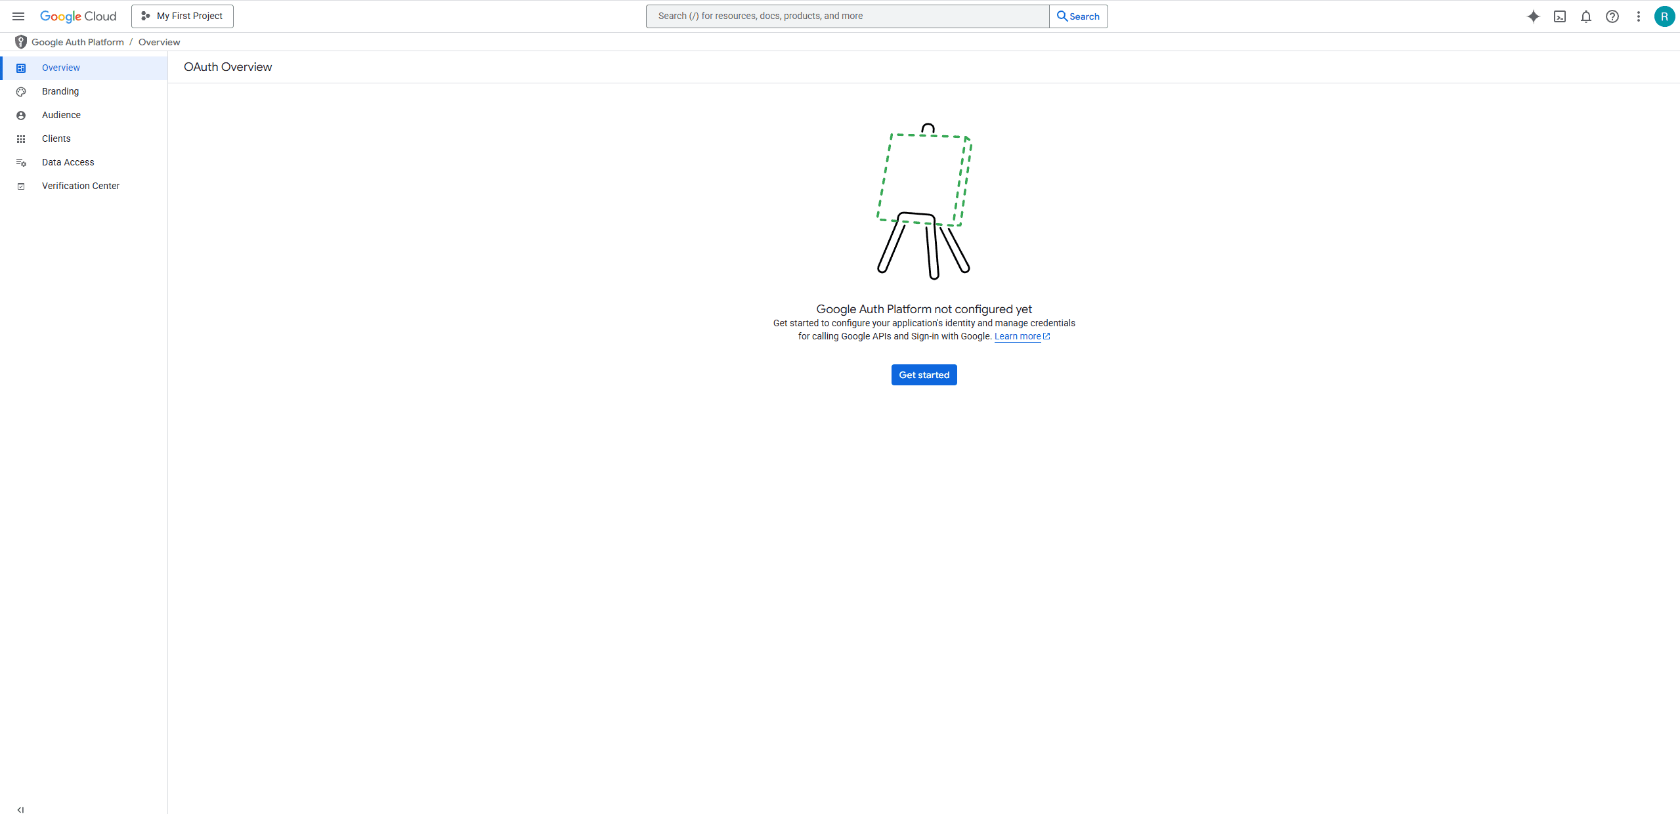Navigate to Google Auth Platform breadcrumb

[x=77, y=41]
